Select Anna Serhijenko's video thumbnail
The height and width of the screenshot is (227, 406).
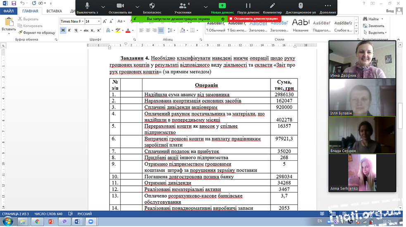click(x=362, y=173)
